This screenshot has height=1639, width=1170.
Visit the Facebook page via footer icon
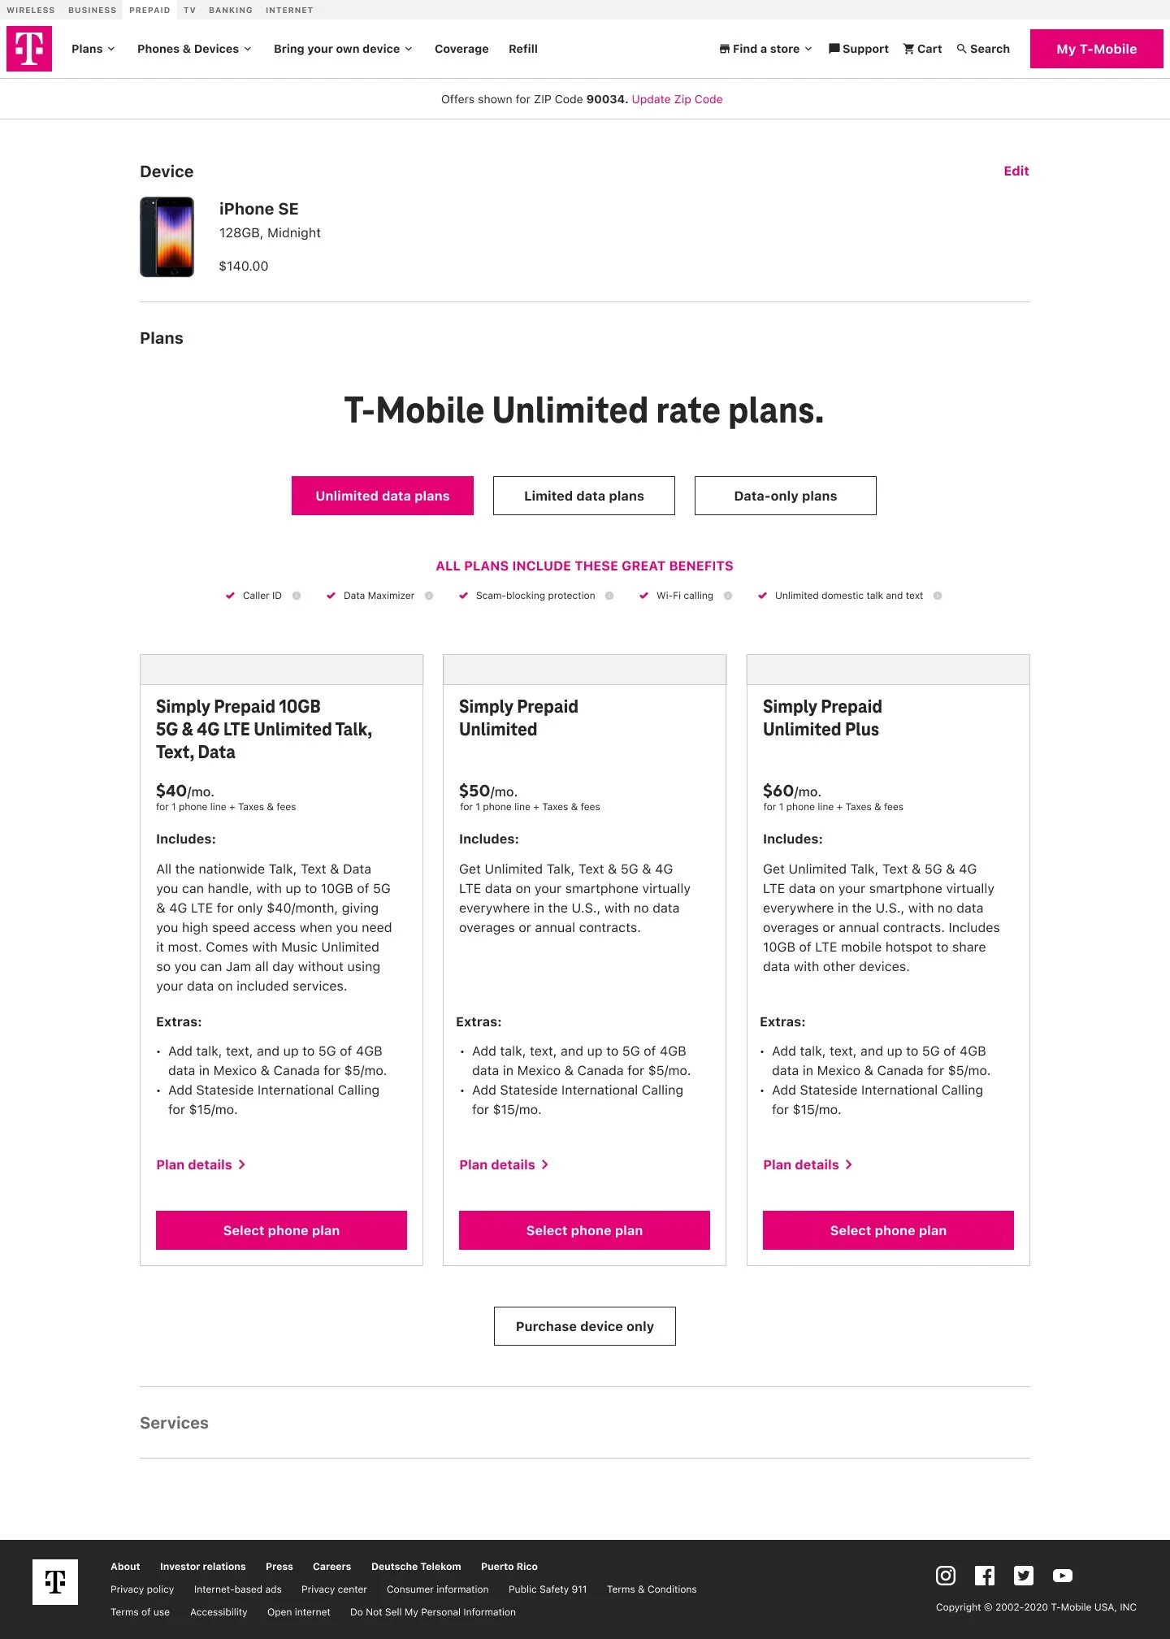tap(985, 1576)
